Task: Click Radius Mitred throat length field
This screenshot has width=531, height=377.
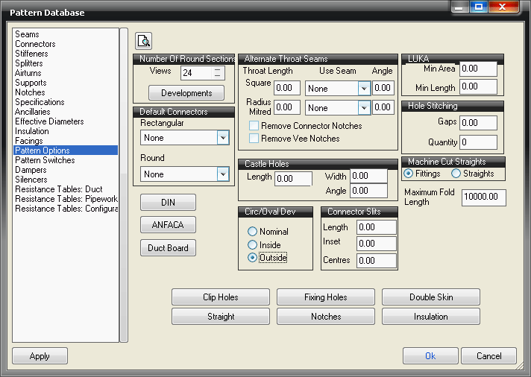Action: pos(287,107)
